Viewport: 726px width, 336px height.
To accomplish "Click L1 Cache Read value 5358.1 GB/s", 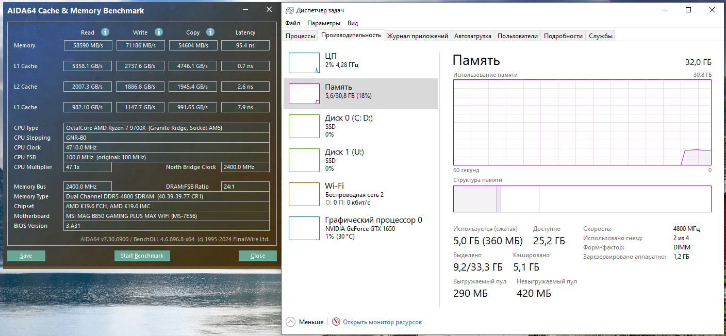I will point(88,66).
